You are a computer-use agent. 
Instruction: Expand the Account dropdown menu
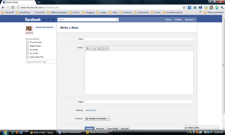click(190, 19)
